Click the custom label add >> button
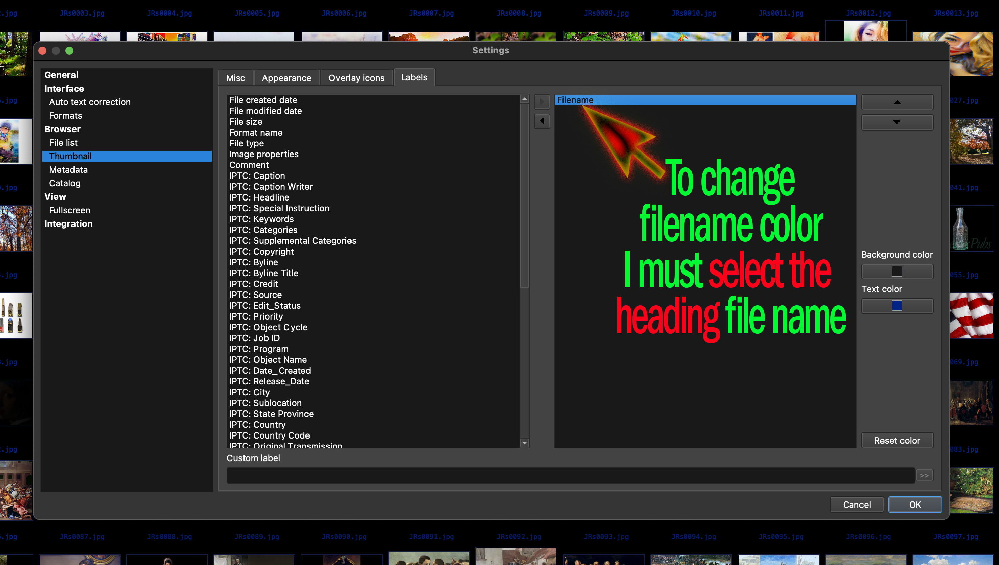 tap(924, 475)
